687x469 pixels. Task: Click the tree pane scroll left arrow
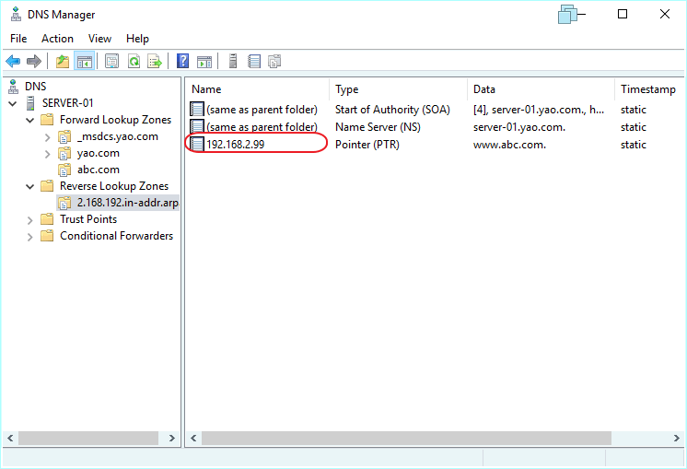[x=10, y=438]
